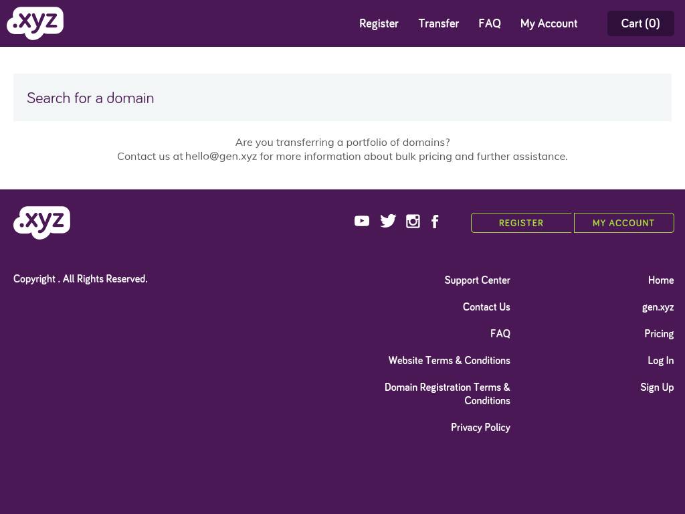Open the Instagram social icon

(x=413, y=222)
